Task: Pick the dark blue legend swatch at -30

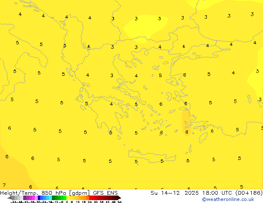Action: point(39,198)
